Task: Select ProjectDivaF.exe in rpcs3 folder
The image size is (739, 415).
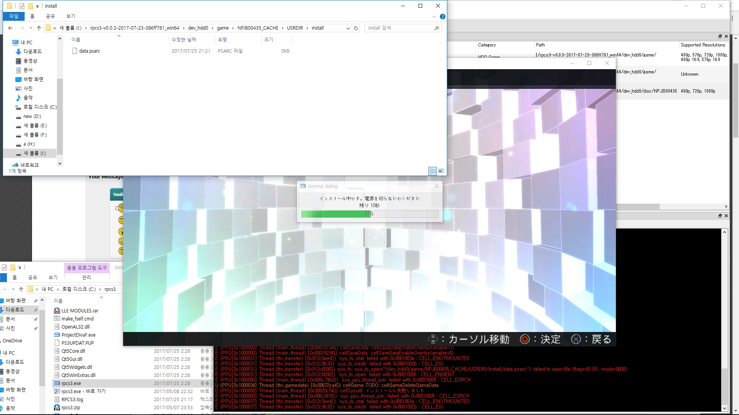Action: (78, 335)
